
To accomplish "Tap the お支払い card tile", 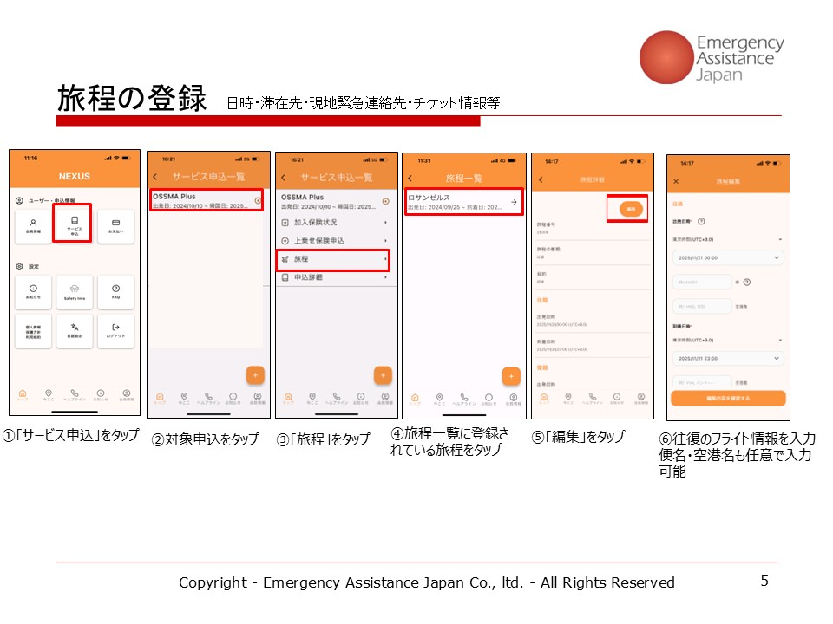I will 115,224.
